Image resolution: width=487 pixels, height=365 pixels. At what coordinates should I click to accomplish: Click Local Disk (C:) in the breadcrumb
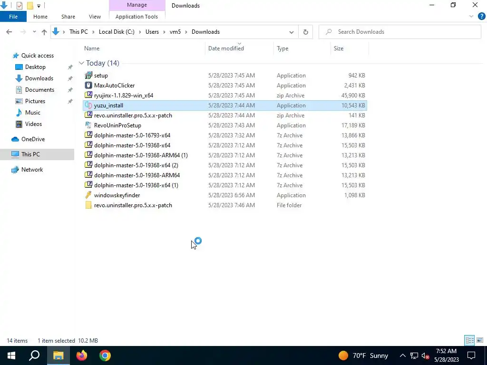(117, 32)
